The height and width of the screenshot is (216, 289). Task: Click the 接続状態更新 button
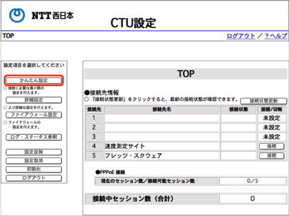pos(264,101)
